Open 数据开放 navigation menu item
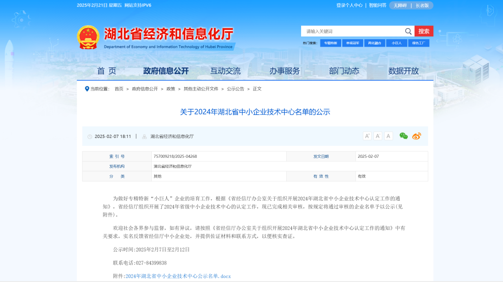Viewport: 503px width, 282px height. [x=403, y=71]
